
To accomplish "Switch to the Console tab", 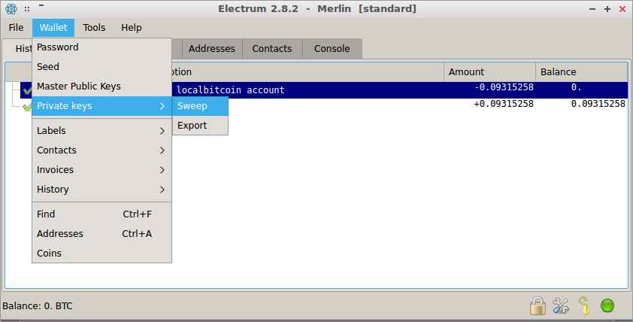I will click(332, 48).
